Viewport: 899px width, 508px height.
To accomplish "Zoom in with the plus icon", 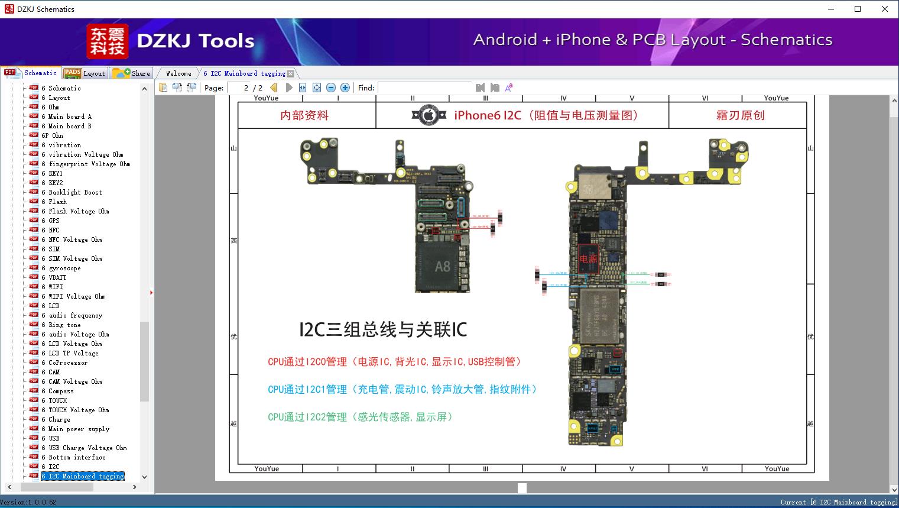I will point(345,88).
